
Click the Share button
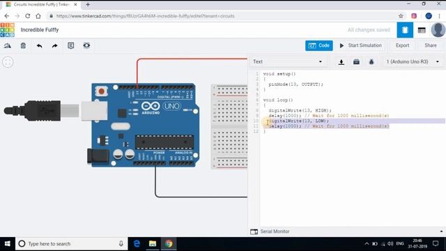431,45
